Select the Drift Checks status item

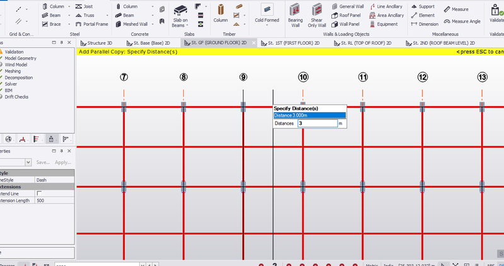(16, 97)
